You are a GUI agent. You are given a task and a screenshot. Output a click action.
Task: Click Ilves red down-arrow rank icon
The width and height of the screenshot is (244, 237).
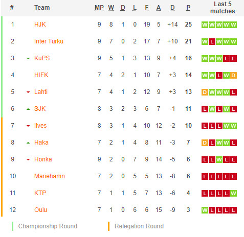coord(28,126)
